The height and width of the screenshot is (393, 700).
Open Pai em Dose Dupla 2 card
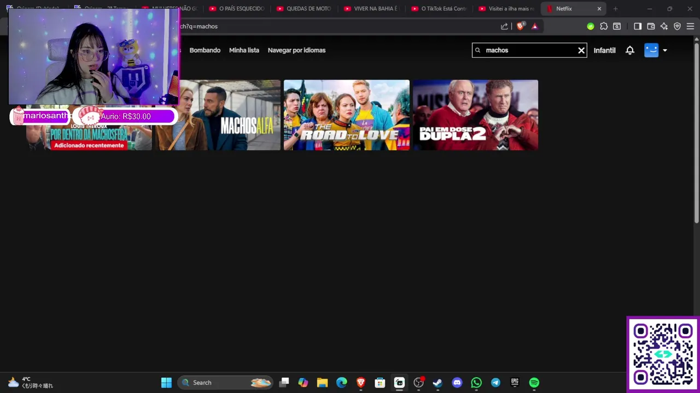point(476,115)
